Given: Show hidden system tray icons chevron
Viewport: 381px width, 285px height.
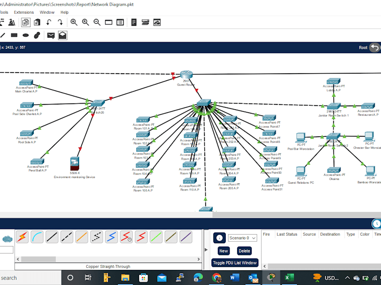Looking at the screenshot, I should (348, 278).
